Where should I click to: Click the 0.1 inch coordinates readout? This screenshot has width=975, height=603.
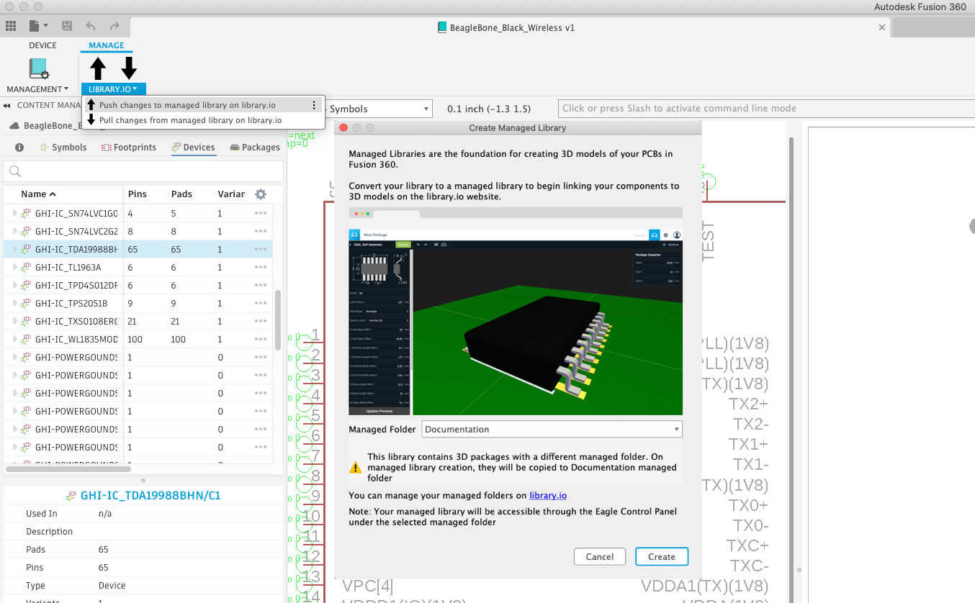[489, 109]
